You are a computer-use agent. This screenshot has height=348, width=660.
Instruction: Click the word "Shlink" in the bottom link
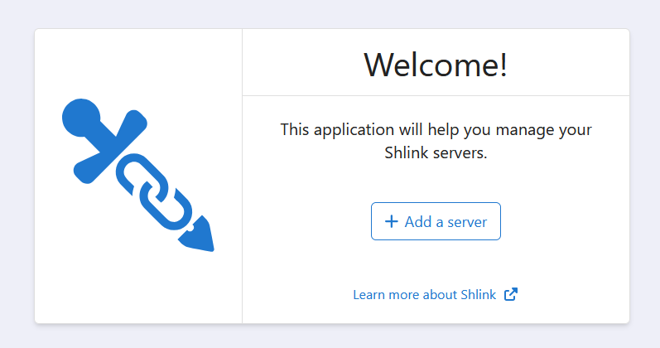[x=477, y=294]
